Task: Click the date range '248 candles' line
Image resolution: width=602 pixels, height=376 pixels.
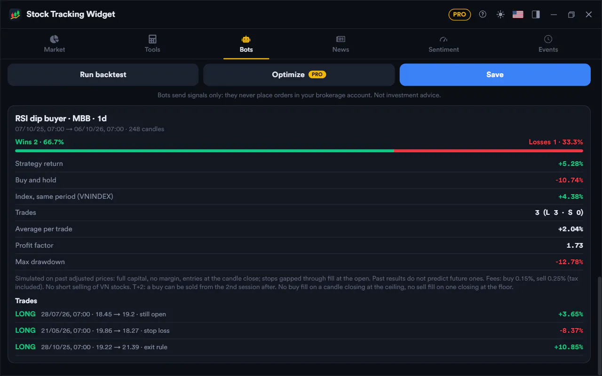Action: tap(89, 129)
